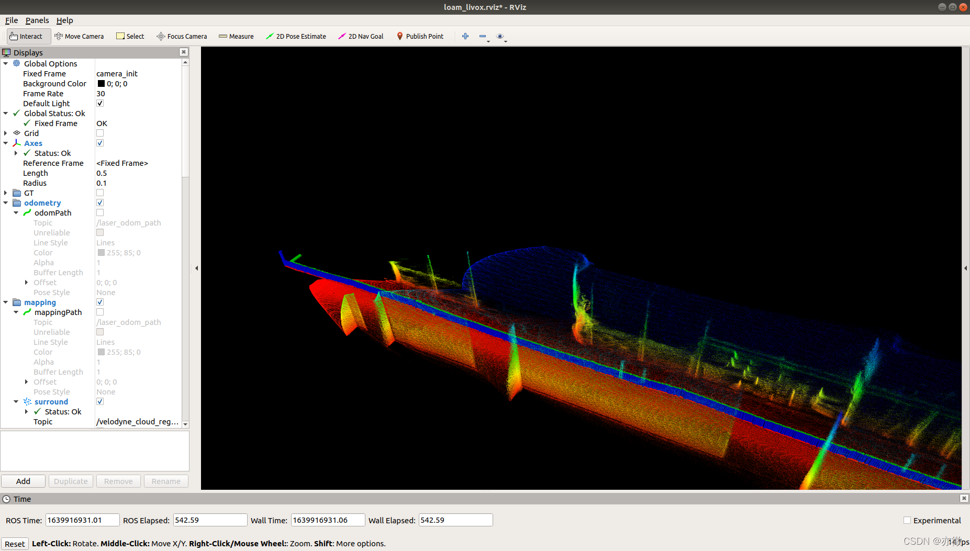
Task: Select the 2D Pose Estimate tool
Action: [x=296, y=36]
